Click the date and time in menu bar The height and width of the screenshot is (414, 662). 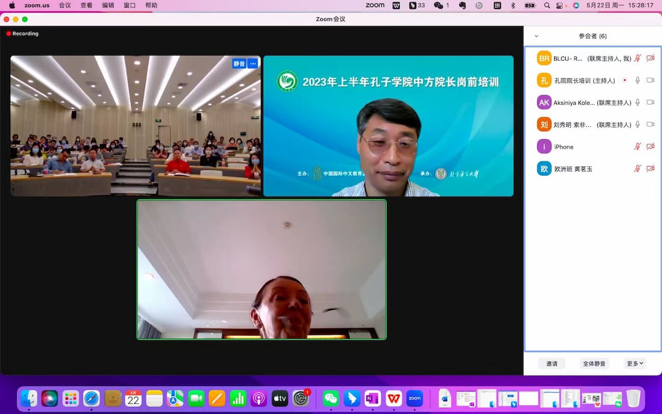[620, 6]
